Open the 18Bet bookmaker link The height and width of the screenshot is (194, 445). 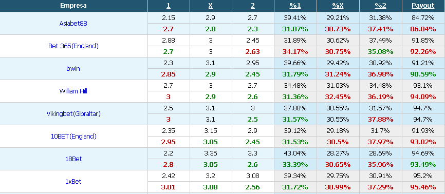(73, 159)
